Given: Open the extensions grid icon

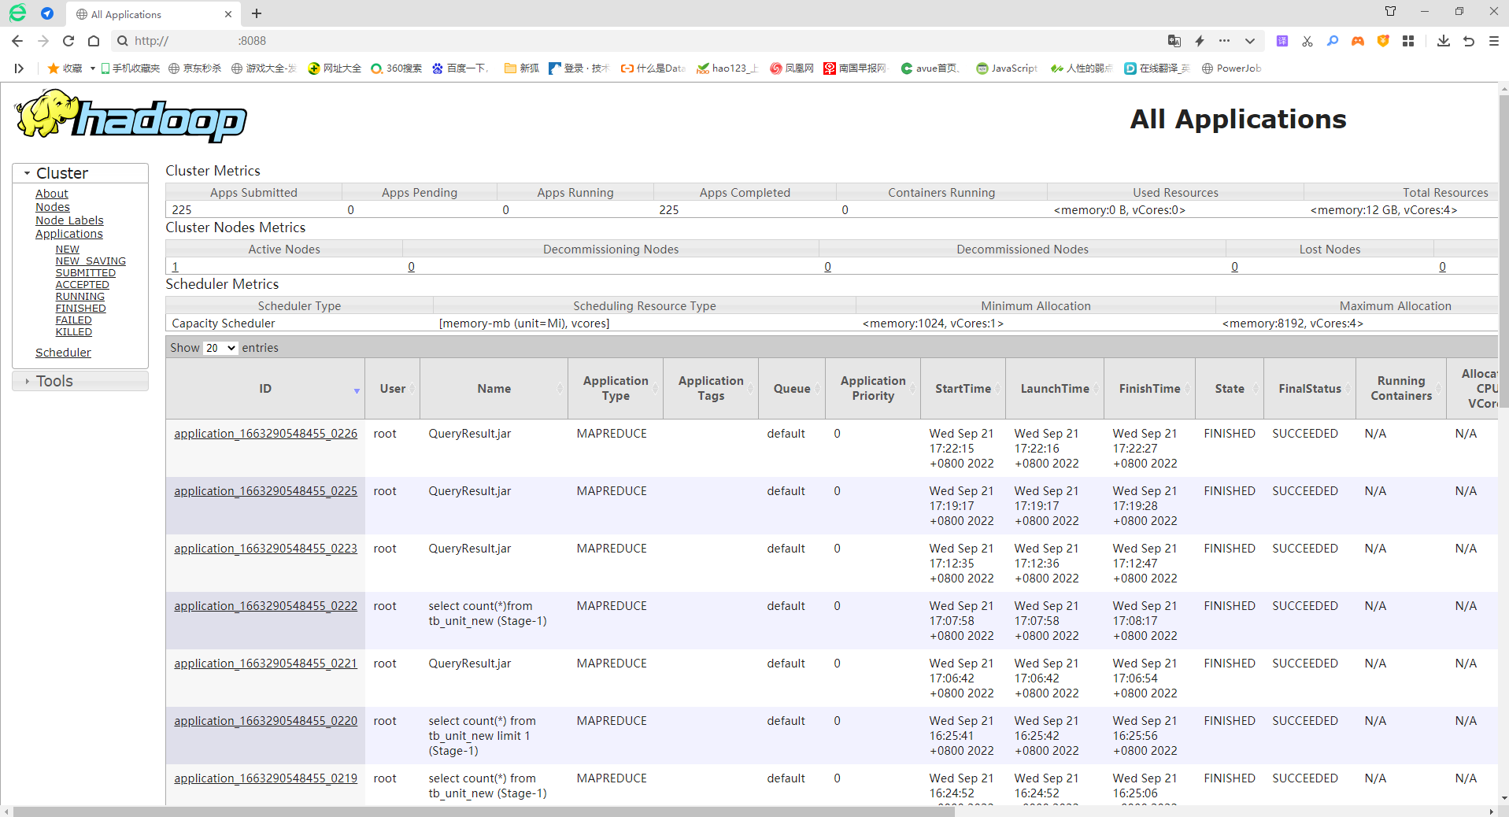Looking at the screenshot, I should pos(1408,41).
